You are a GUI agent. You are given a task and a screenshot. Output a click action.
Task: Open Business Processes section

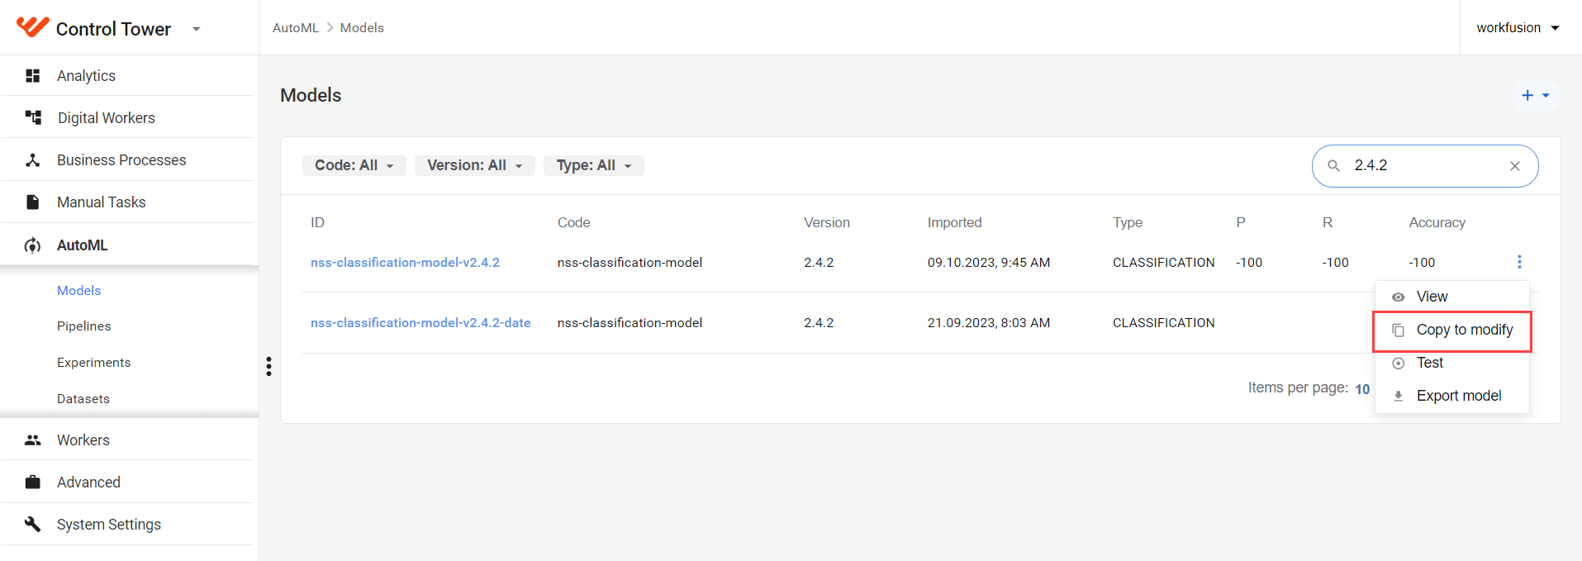[x=121, y=159]
